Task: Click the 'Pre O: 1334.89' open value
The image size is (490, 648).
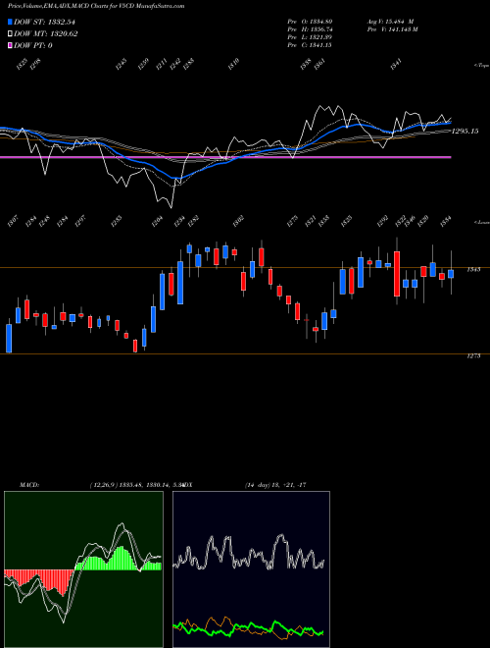Action: point(310,22)
